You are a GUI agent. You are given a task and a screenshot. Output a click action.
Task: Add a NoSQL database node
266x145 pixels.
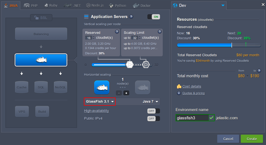pos(60,87)
